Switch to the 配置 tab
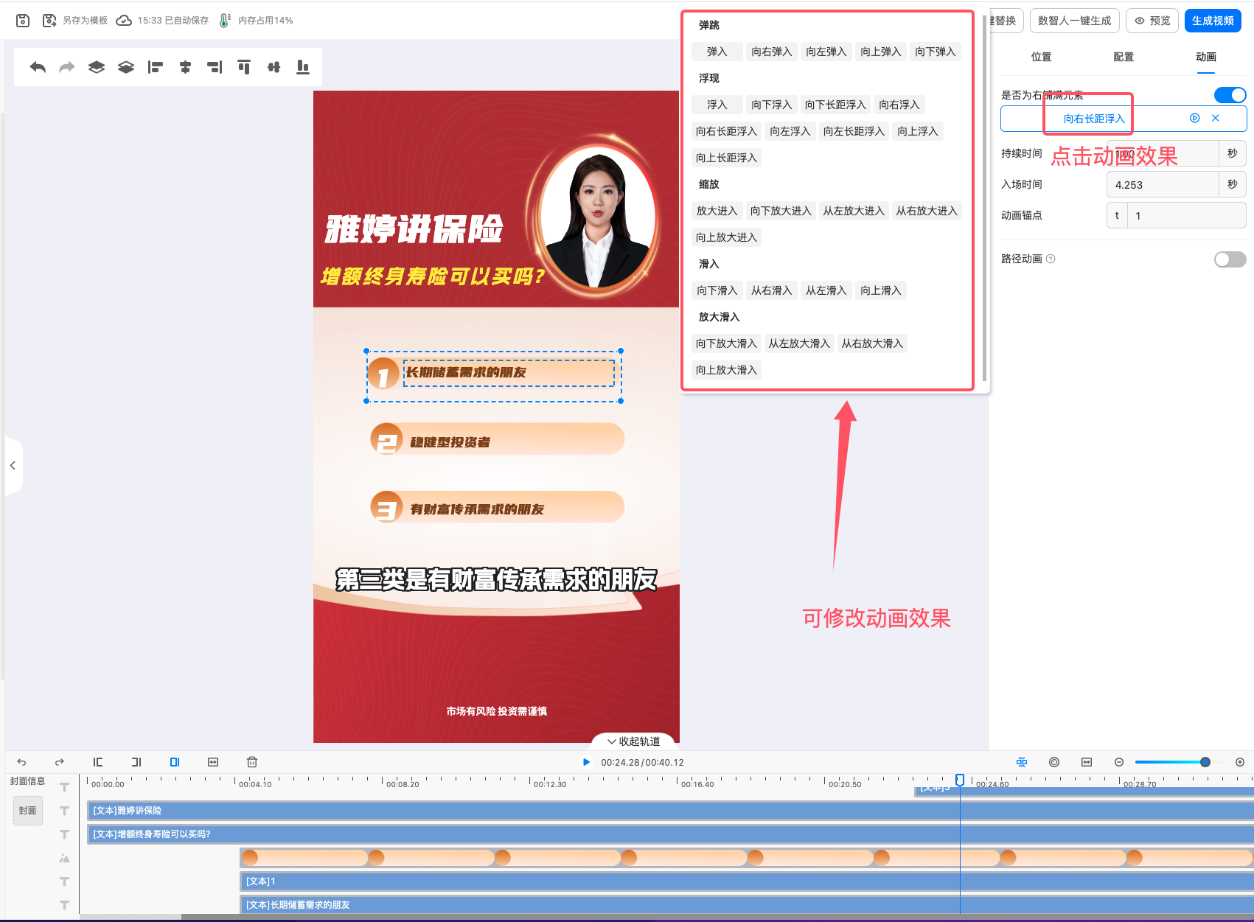Screen dimensions: 1254x922 tap(1124, 57)
